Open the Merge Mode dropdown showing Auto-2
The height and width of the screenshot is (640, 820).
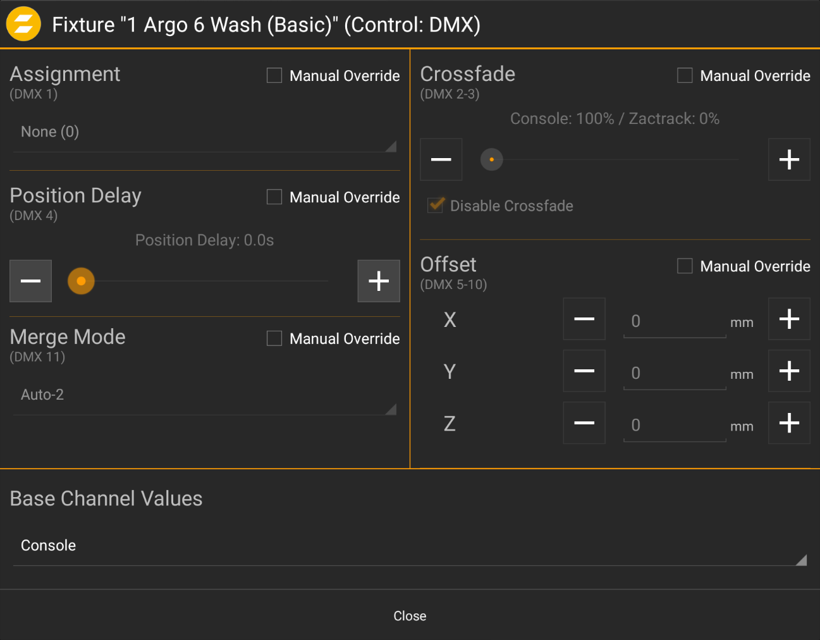[x=204, y=395]
